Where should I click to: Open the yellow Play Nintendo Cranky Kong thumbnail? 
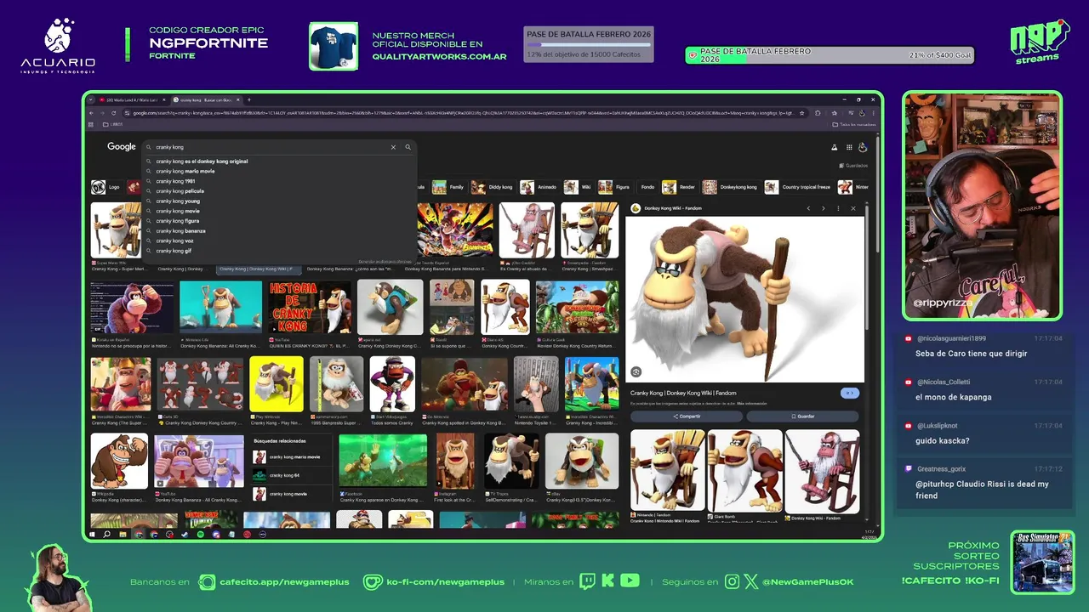tap(277, 383)
